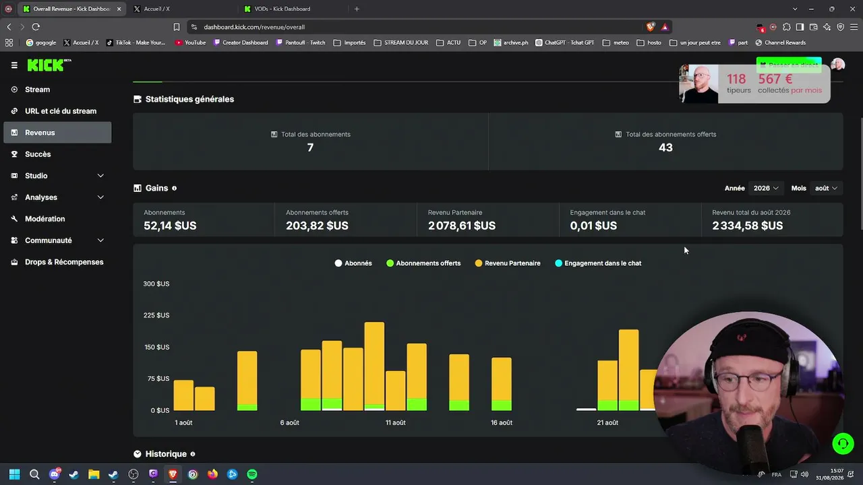Image resolution: width=863 pixels, height=485 pixels.
Task: Click the info icon next to Gains
Action: (175, 189)
